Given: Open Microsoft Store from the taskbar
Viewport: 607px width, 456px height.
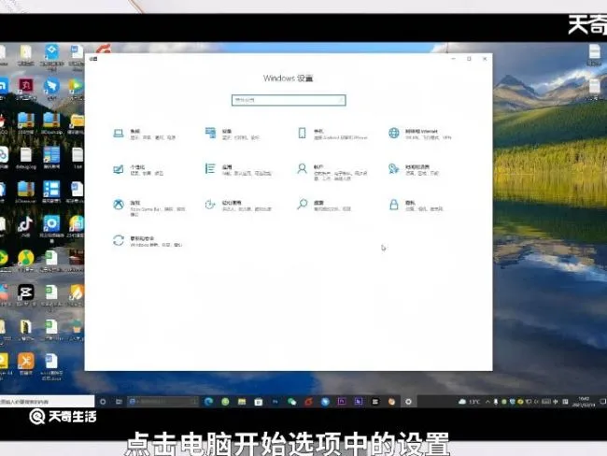Looking at the screenshot, I should (259, 402).
